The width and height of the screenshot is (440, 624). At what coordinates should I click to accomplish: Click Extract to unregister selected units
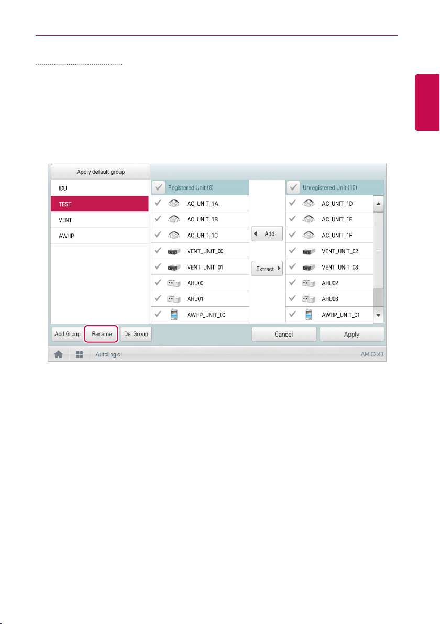(267, 269)
